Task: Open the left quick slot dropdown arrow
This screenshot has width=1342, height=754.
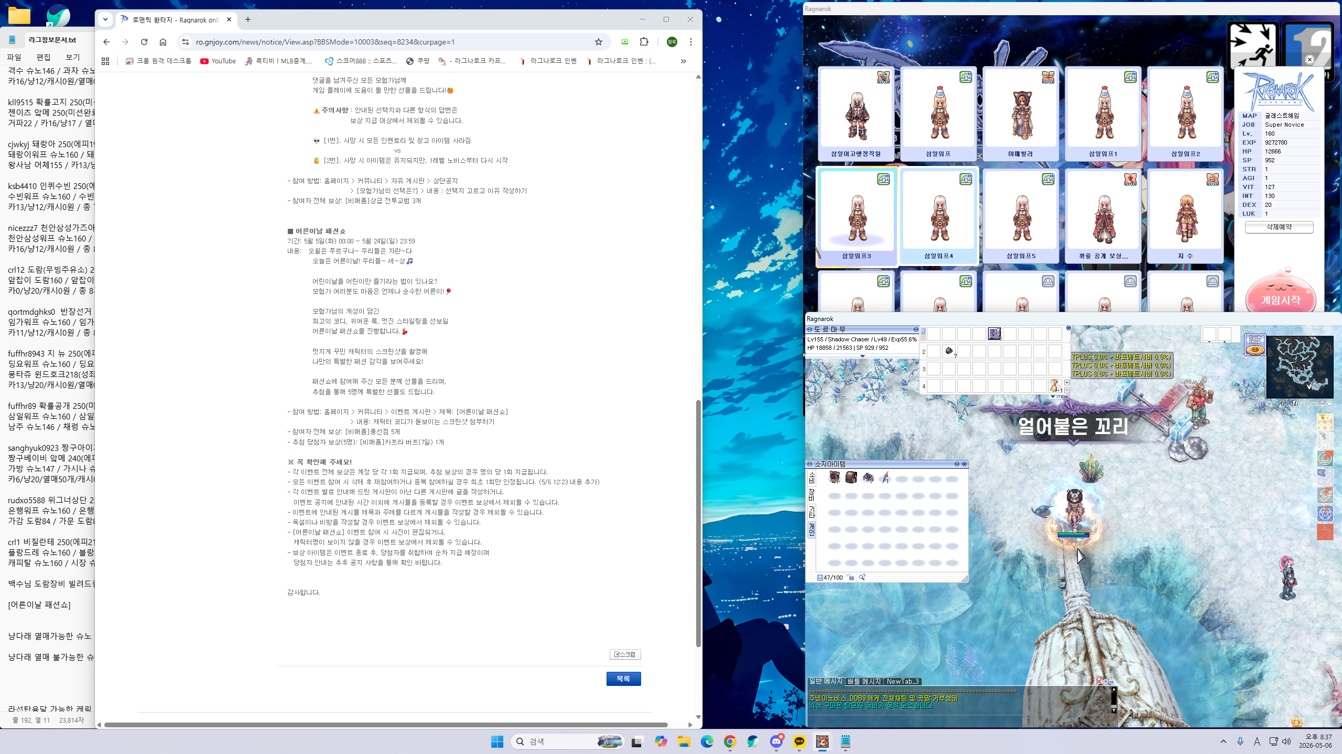Action: [x=1209, y=341]
